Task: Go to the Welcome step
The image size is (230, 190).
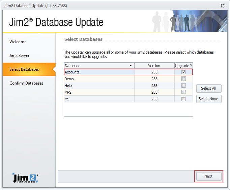Action: [18, 42]
